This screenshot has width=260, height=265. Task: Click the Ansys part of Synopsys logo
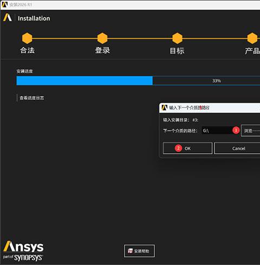(23, 251)
